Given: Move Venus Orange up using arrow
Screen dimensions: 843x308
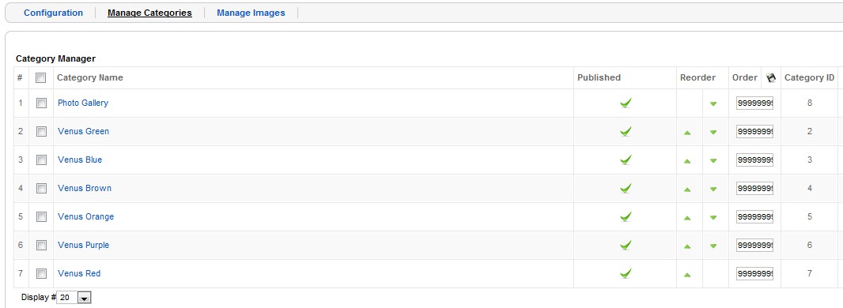Looking at the screenshot, I should 687,218.
